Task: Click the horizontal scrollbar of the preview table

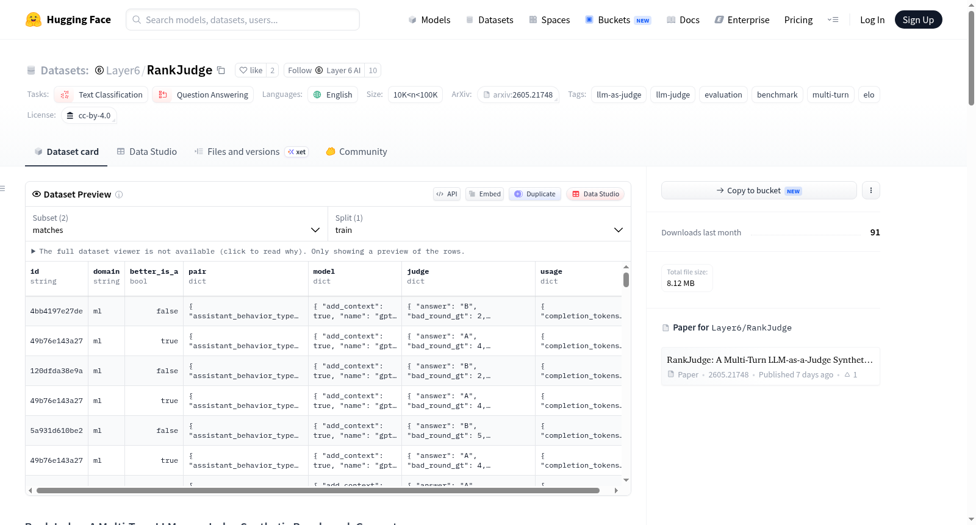Action: pyautogui.click(x=318, y=490)
